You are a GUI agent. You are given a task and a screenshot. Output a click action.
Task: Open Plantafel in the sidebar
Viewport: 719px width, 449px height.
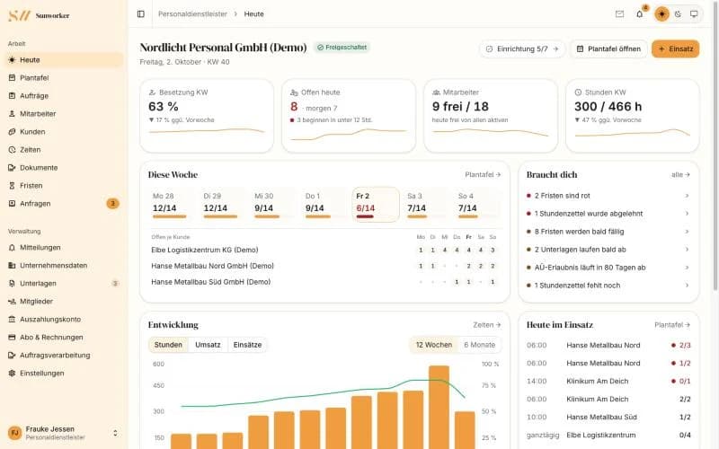pyautogui.click(x=64, y=78)
